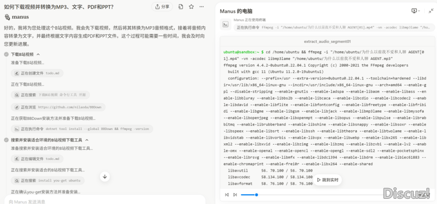
Task: Click the blue playback progress slider handle
Action: [x=257, y=195]
